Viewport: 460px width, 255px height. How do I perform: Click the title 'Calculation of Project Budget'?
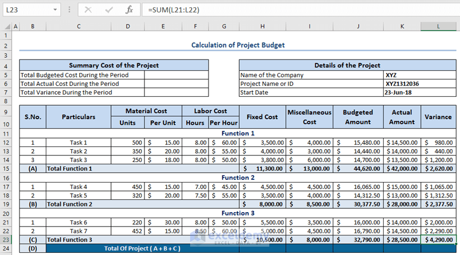238,45
